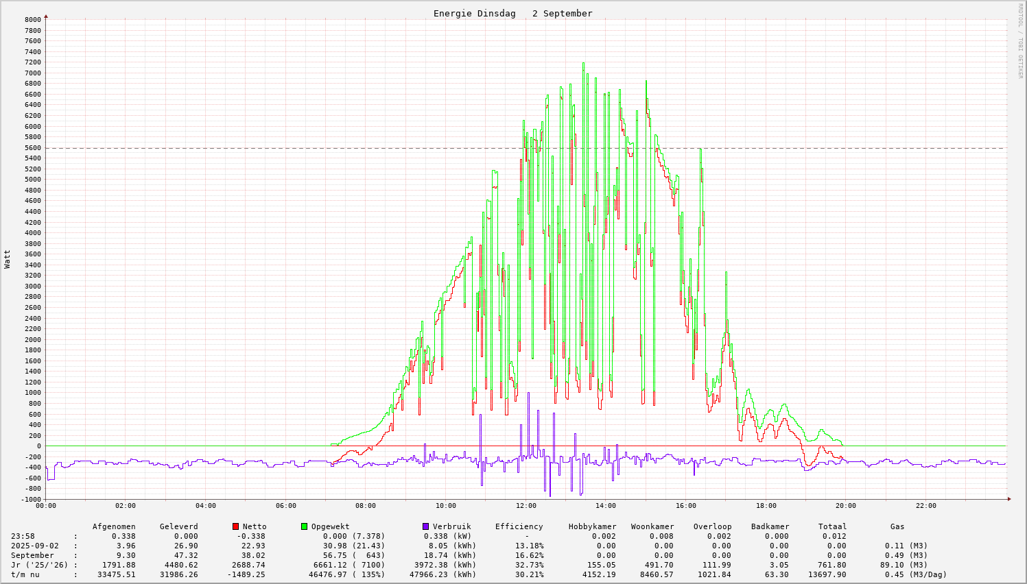Screen dimensions: 1027x584
Task: Click the 18:00 x-axis time label
Action: (766, 506)
